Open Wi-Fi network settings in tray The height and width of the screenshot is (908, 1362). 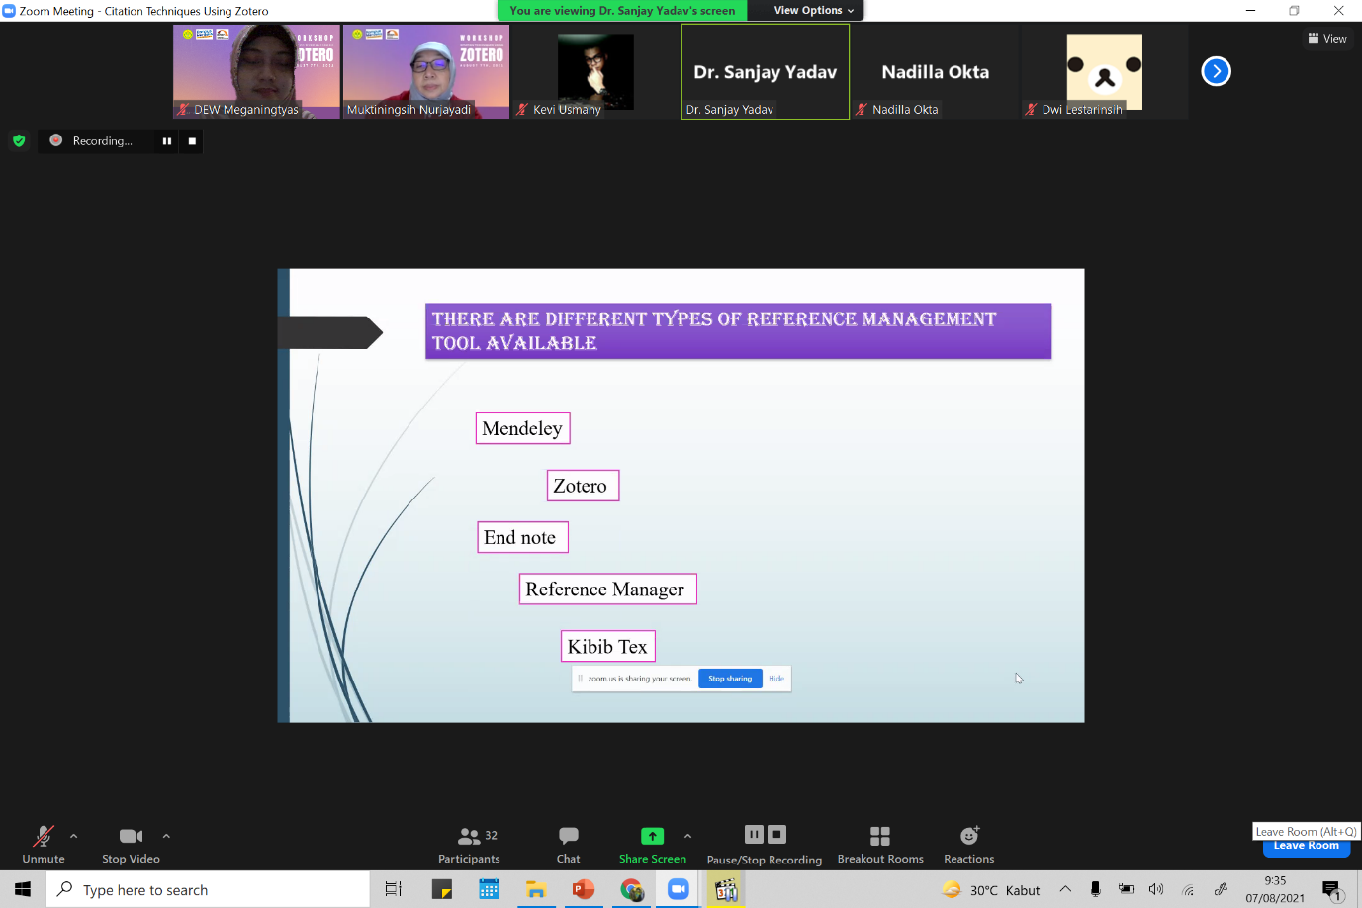click(1188, 889)
